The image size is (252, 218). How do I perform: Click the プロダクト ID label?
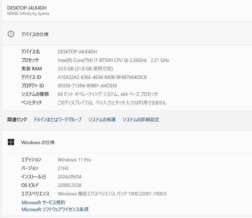tap(33, 86)
